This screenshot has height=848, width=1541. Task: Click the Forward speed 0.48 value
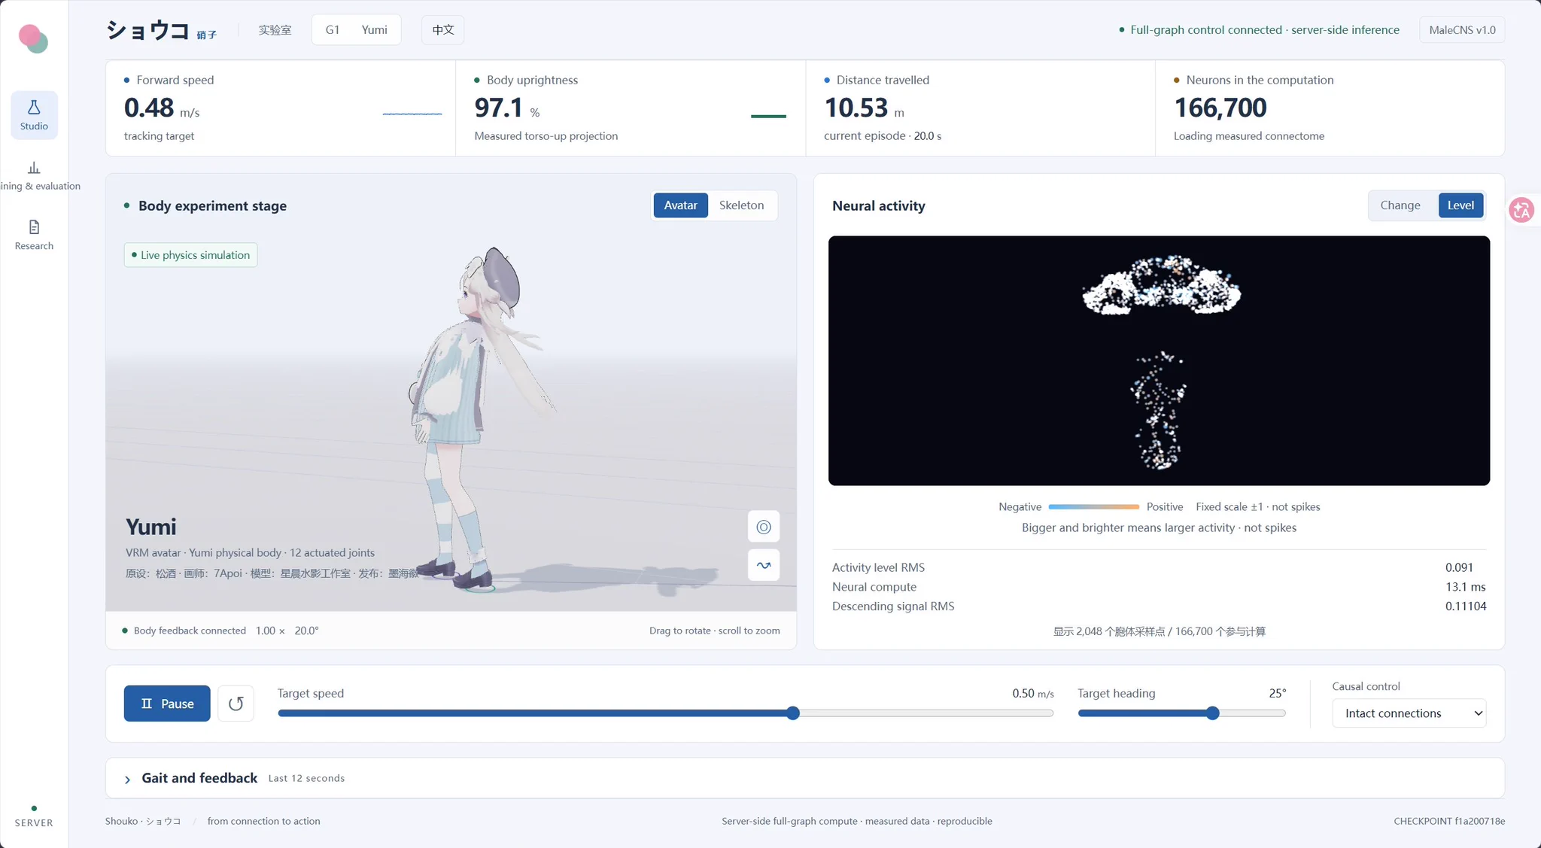pos(149,108)
